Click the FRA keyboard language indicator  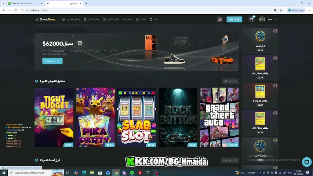click(x=290, y=173)
